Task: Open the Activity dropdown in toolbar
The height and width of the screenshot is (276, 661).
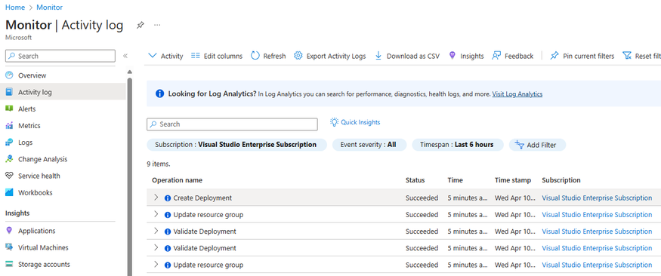Action: pyautogui.click(x=165, y=56)
